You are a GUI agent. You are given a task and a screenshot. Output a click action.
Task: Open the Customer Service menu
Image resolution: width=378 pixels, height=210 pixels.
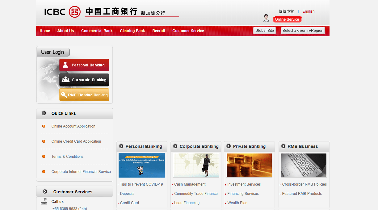pos(188,31)
